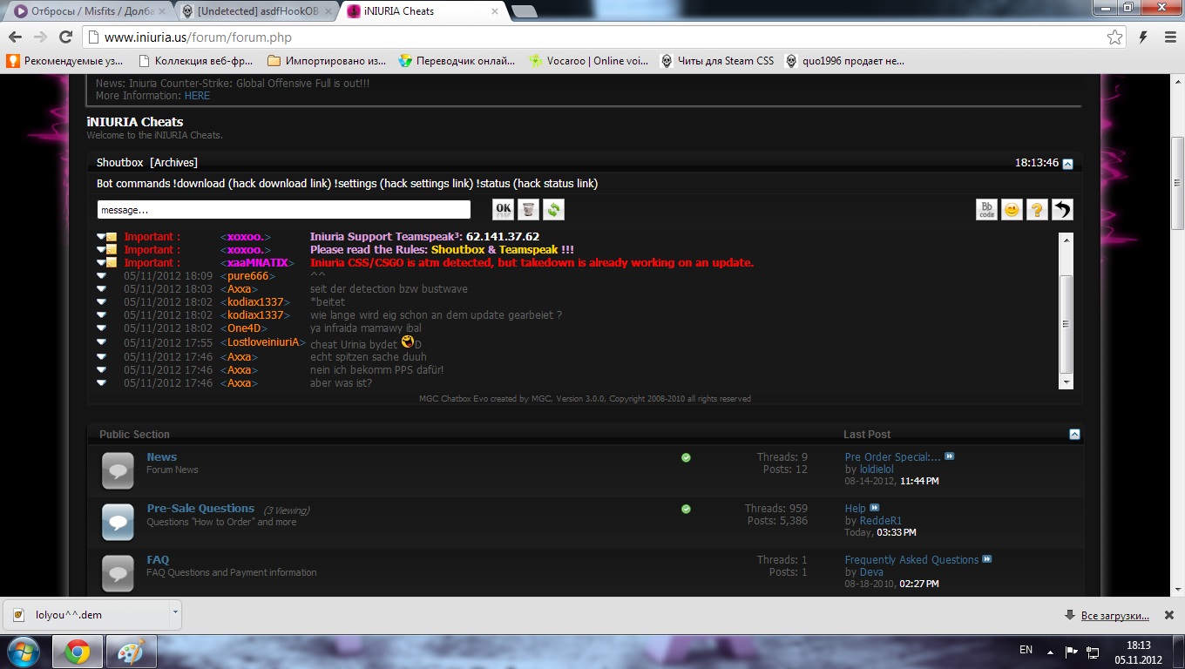Open the FAQ forum link
Screen dimensions: 1185x669
[158, 559]
